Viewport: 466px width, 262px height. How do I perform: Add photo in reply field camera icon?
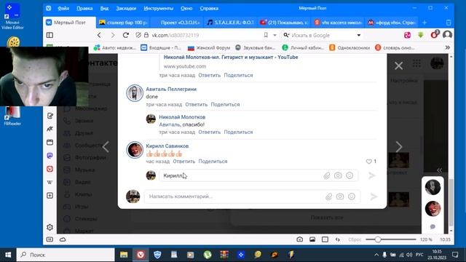338,175
